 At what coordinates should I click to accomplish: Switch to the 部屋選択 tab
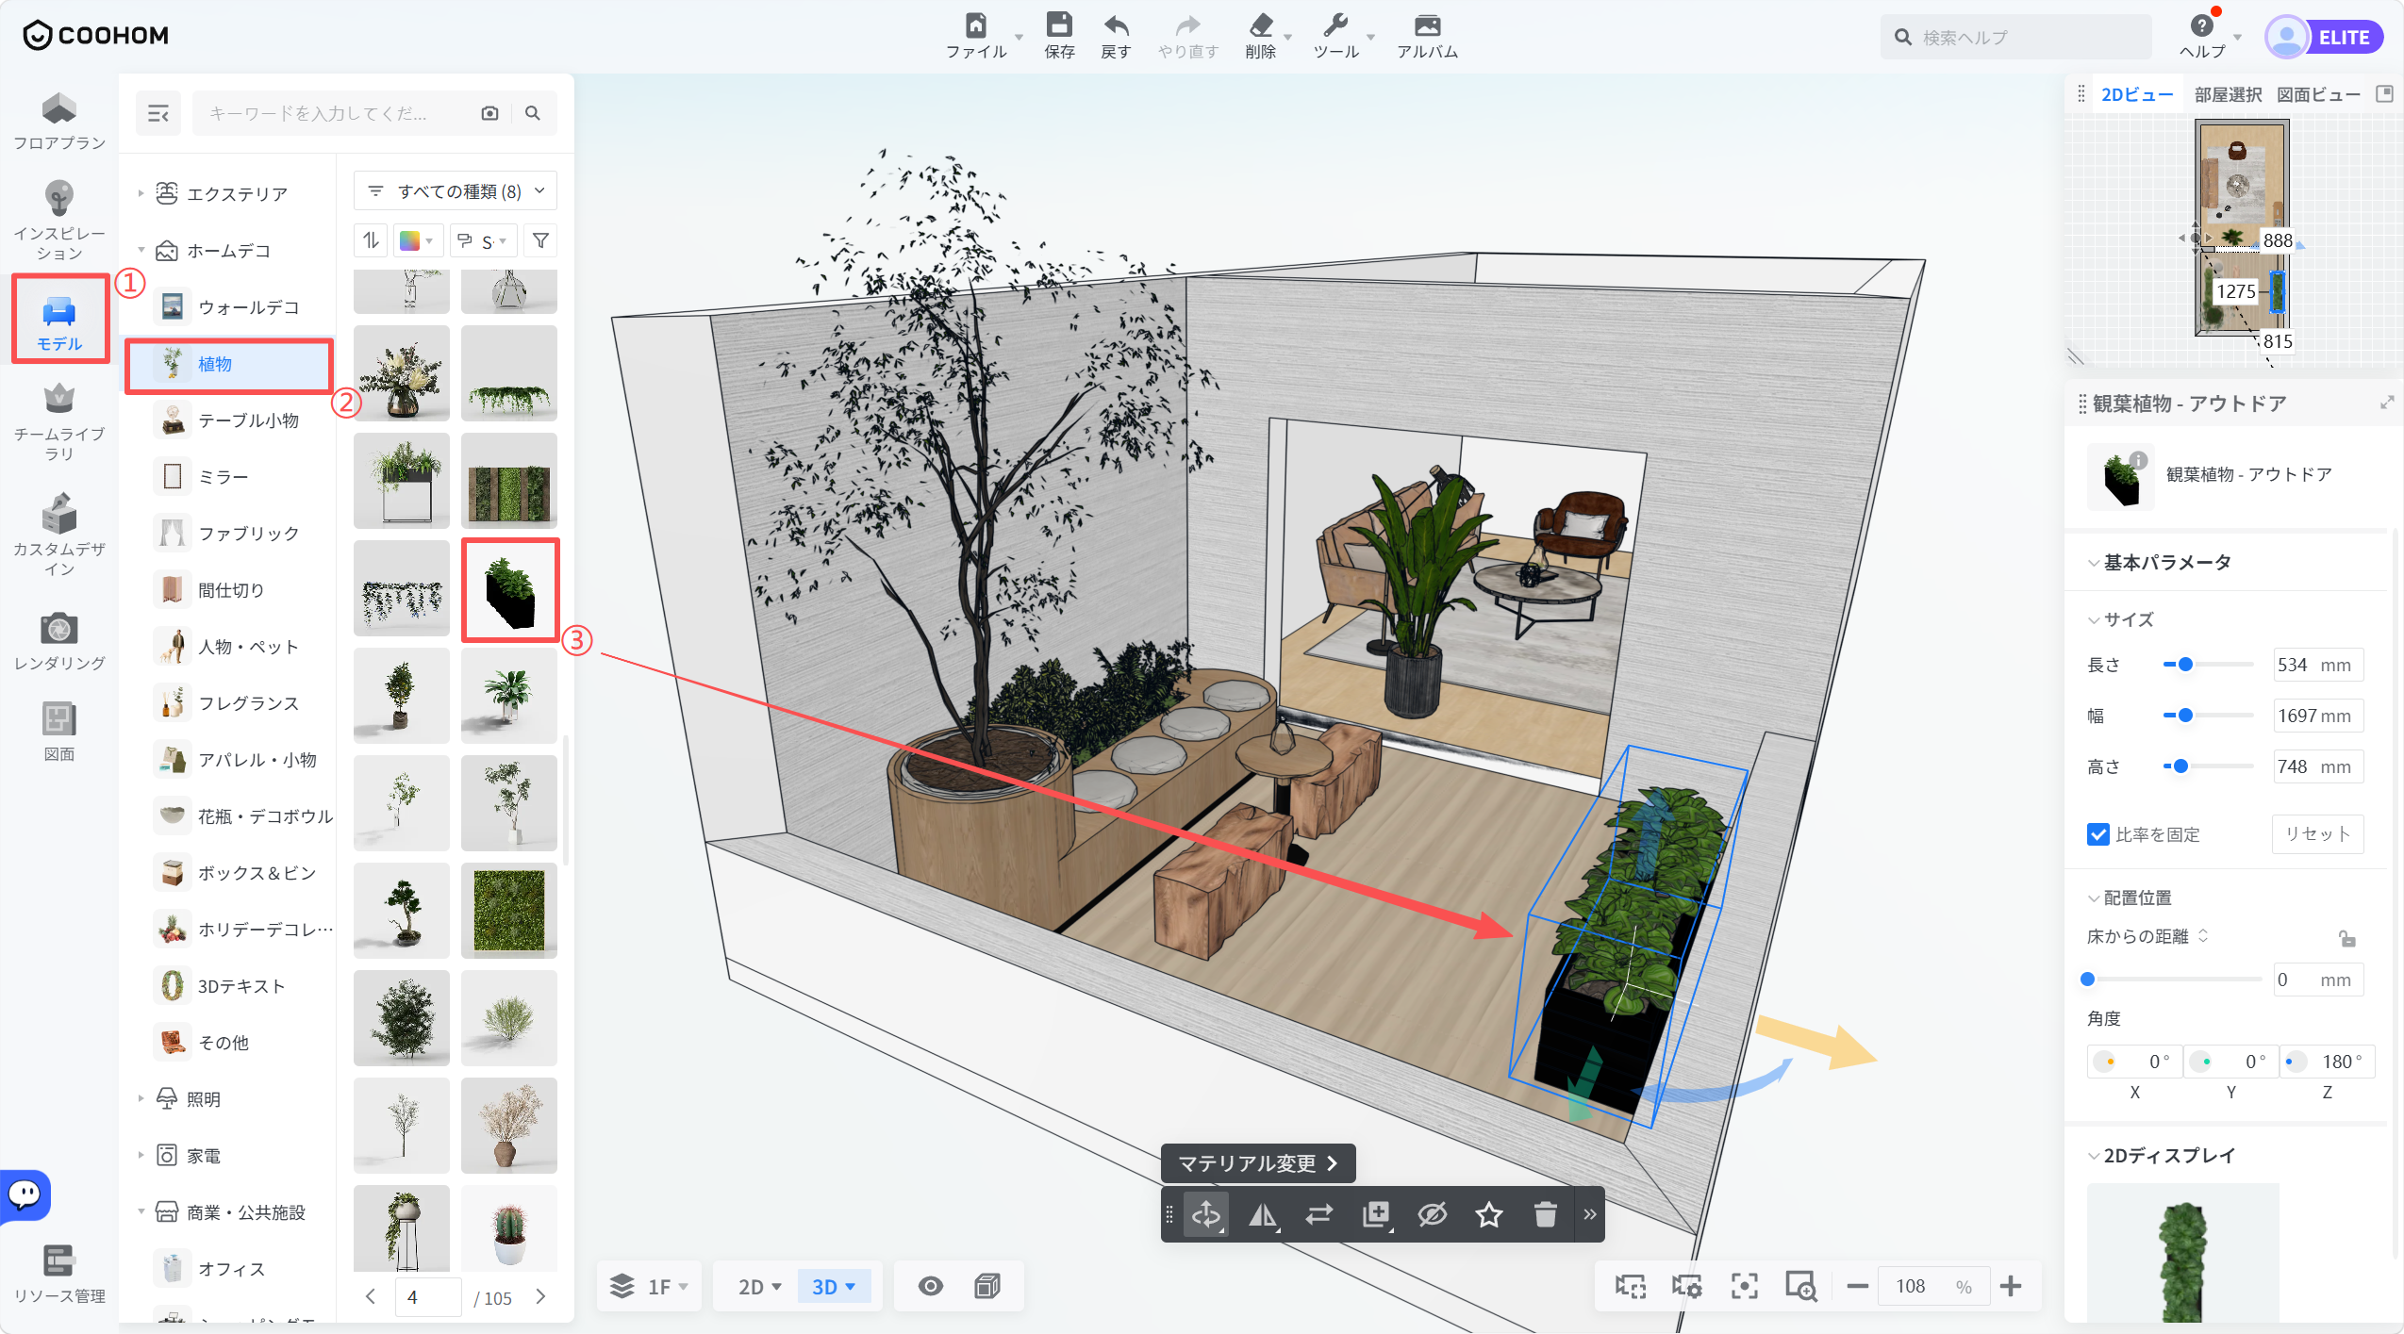[2228, 94]
